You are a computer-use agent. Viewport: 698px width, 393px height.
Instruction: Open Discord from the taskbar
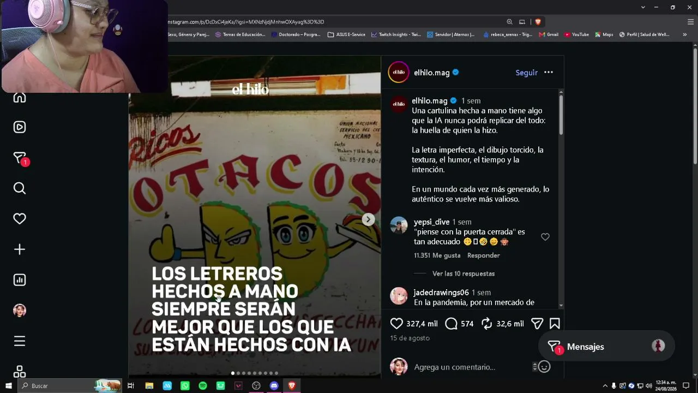pos(274,386)
